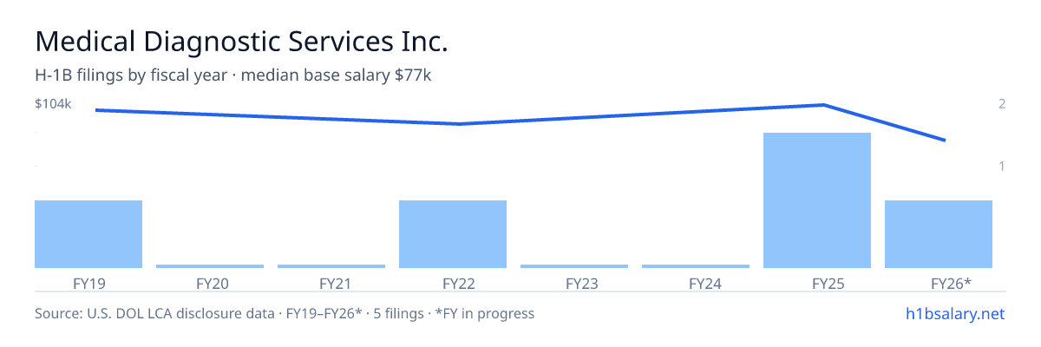This screenshot has width=1041, height=347.
Task: Select the tiny FY21 bar
Action: coord(331,266)
